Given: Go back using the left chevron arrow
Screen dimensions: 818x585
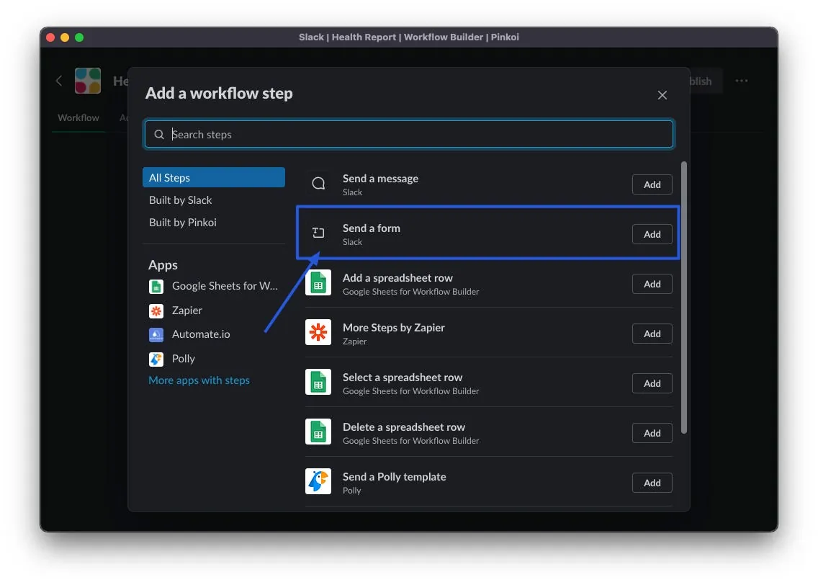Looking at the screenshot, I should 59,81.
